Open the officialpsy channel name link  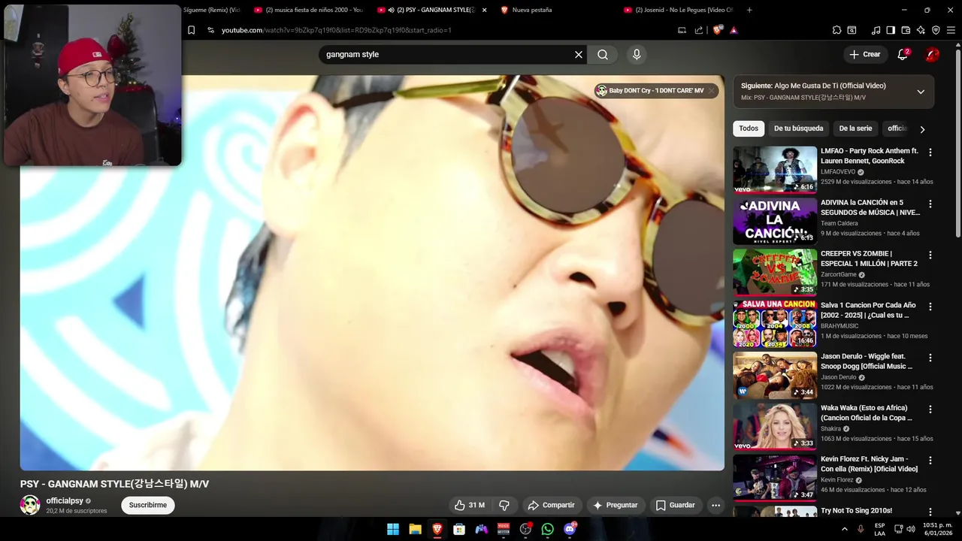(x=65, y=500)
